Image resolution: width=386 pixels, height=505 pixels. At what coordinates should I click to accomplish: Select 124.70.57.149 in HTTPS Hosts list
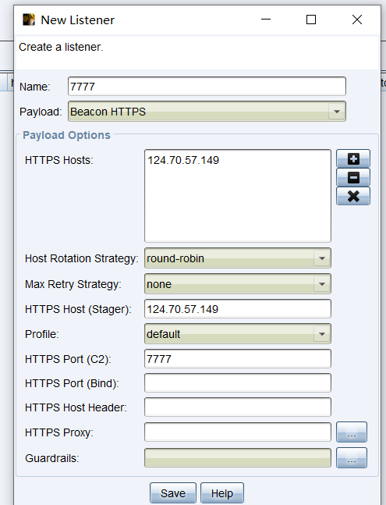(183, 160)
